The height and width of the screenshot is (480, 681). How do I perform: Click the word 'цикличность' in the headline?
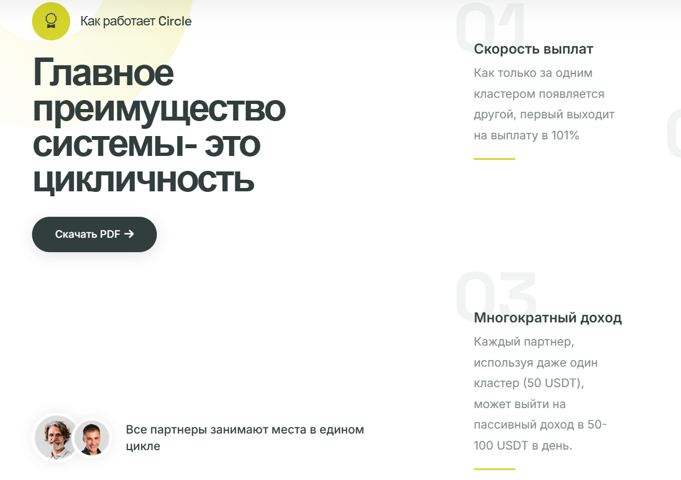point(144,180)
